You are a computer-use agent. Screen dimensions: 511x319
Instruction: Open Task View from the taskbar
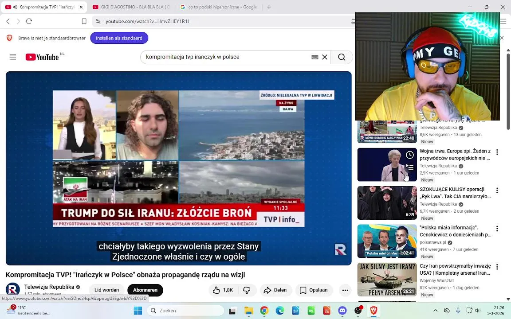coord(232,311)
